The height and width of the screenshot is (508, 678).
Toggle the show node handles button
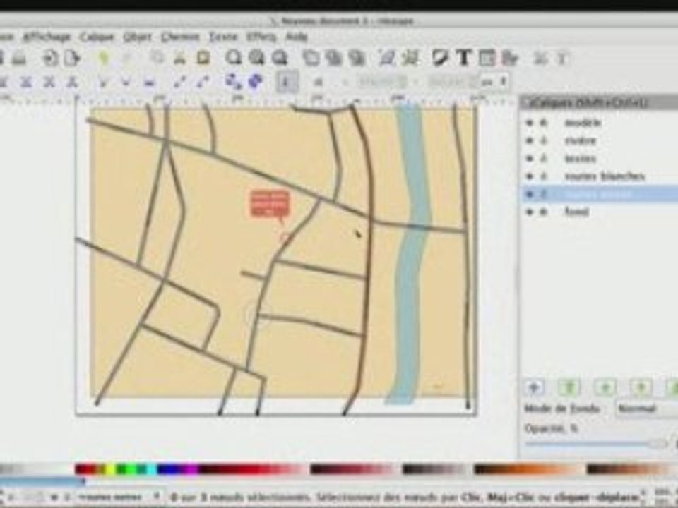coord(287,81)
